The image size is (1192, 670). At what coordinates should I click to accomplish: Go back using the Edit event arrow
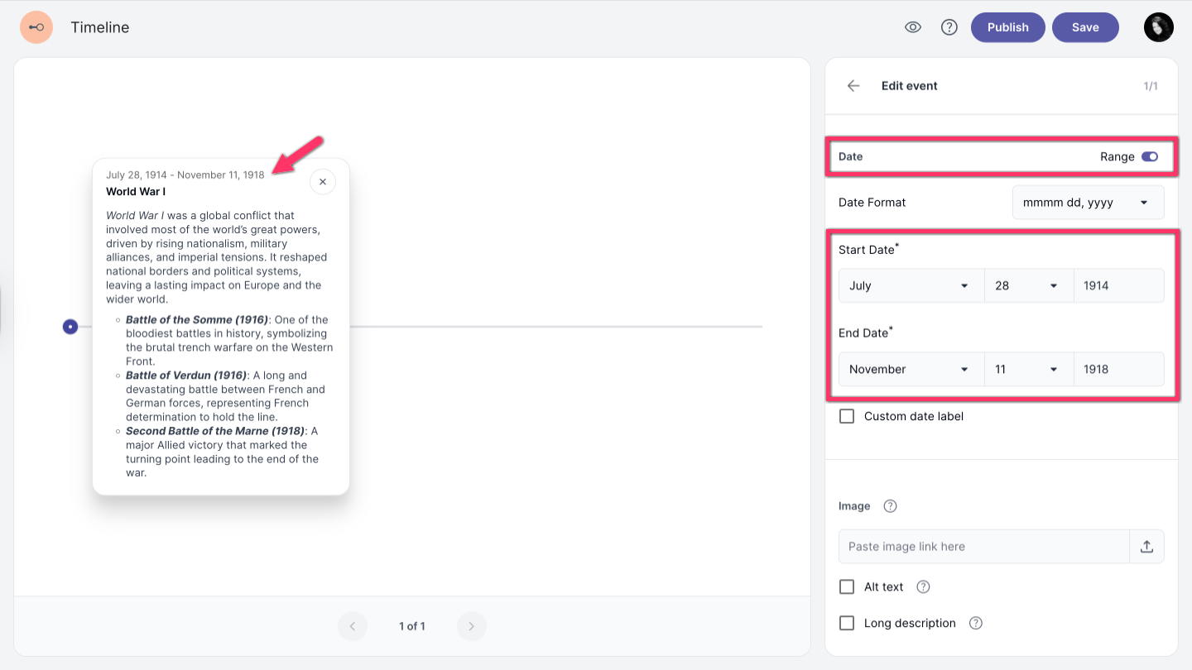pyautogui.click(x=853, y=86)
